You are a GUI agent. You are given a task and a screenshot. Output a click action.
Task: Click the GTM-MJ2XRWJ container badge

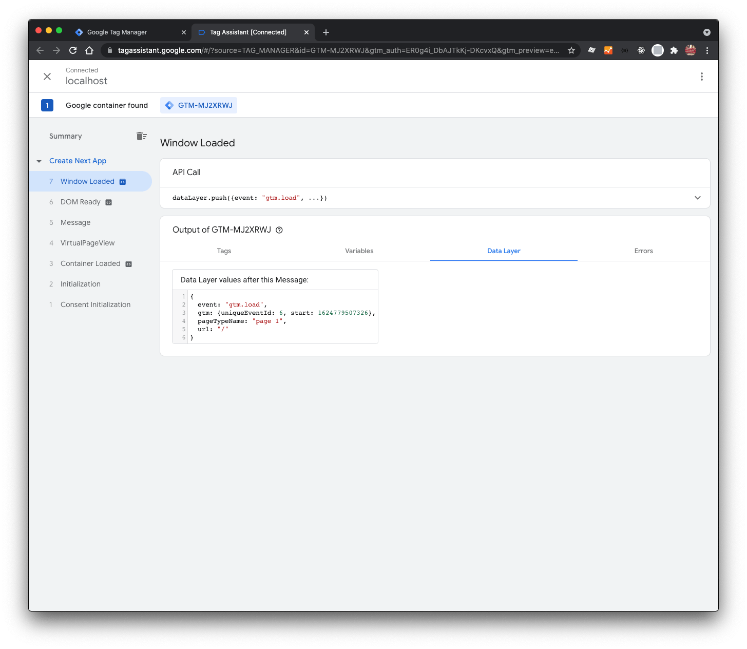pyautogui.click(x=199, y=105)
